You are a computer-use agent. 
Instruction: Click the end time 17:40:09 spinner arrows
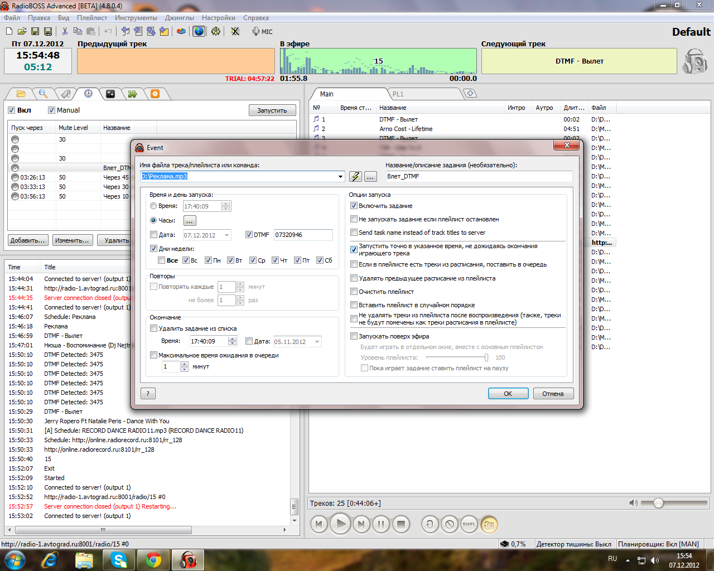click(x=233, y=341)
